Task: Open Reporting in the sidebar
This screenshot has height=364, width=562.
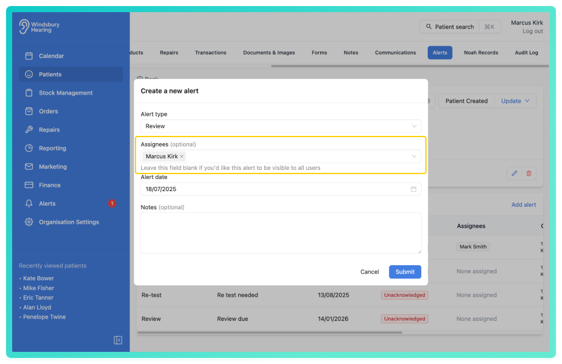Action: coord(70,148)
